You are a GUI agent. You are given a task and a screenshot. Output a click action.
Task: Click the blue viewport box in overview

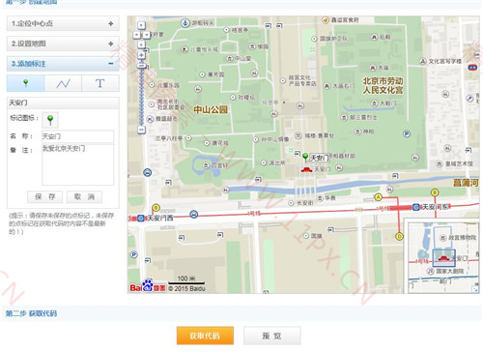443,257
